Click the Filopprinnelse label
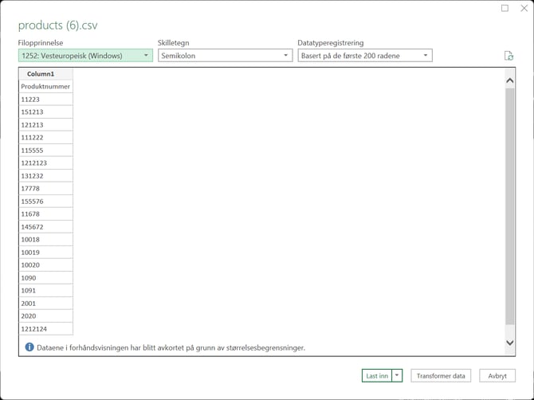 (x=41, y=43)
